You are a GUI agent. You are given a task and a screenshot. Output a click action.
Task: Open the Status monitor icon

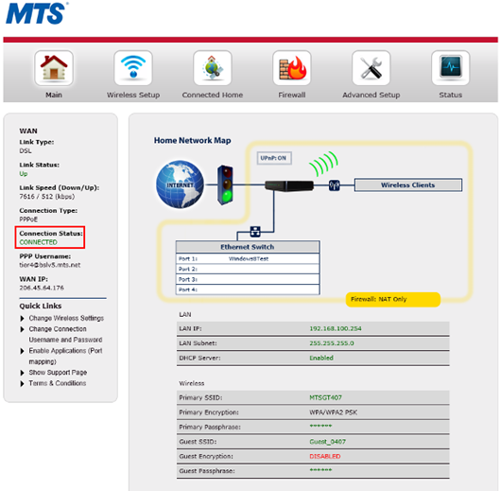pyautogui.click(x=451, y=68)
